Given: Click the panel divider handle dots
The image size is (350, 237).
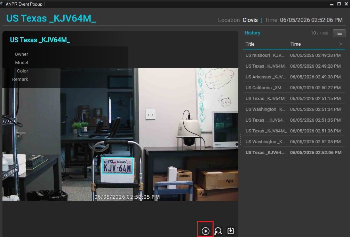Looking at the screenshot, I should (x=240, y=139).
